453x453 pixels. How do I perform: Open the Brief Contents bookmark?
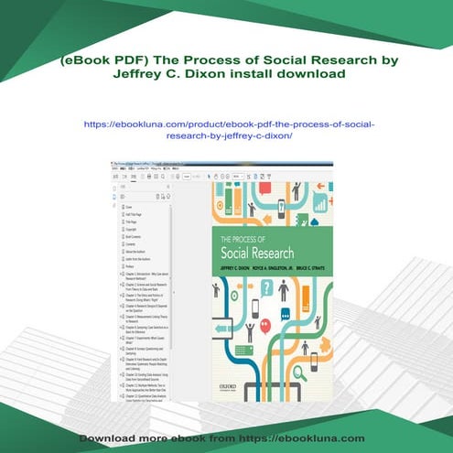pos(134,237)
